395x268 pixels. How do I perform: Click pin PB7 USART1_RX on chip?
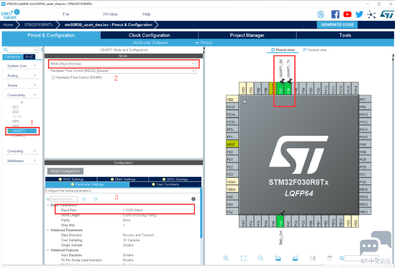(281, 88)
